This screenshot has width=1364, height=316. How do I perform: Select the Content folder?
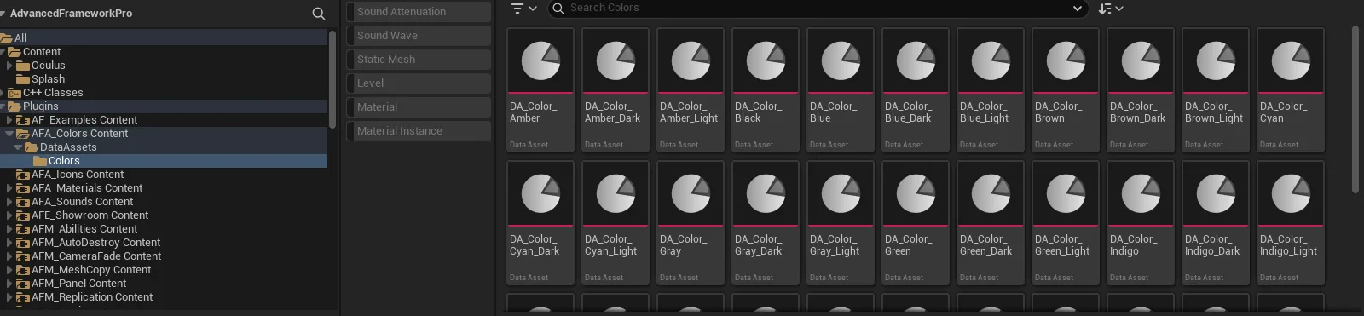(x=164, y=52)
